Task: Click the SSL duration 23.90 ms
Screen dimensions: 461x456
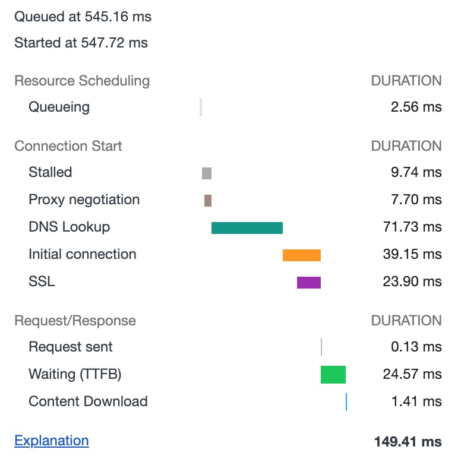Action: pyautogui.click(x=412, y=281)
